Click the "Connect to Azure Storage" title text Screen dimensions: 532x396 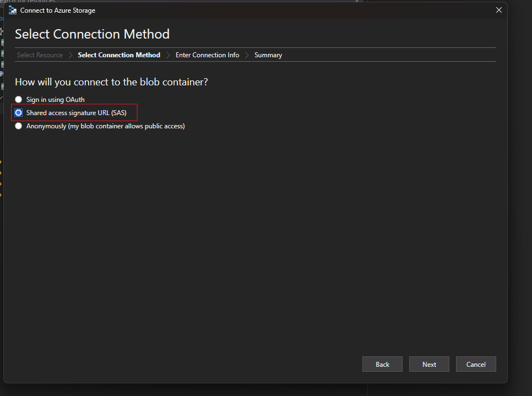(x=58, y=10)
